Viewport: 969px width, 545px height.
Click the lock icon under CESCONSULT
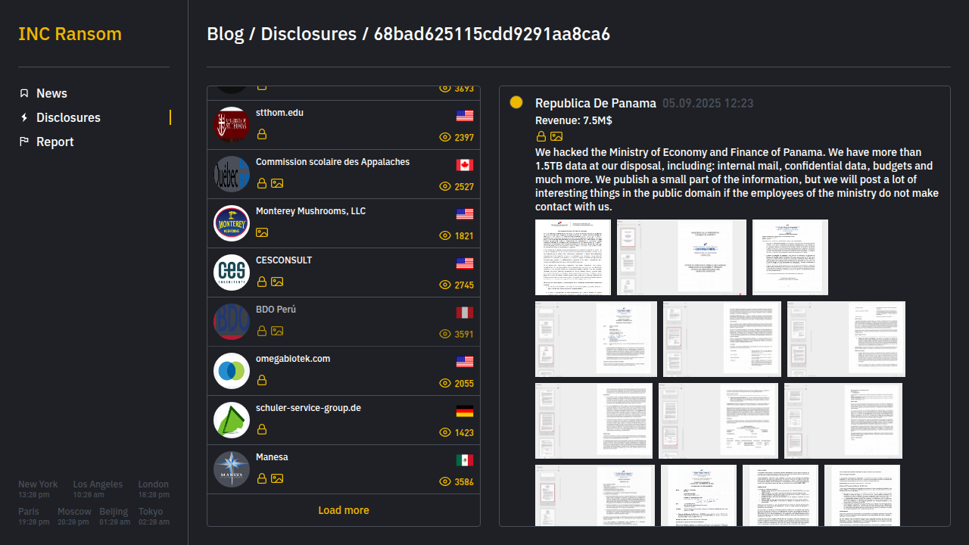click(x=262, y=282)
